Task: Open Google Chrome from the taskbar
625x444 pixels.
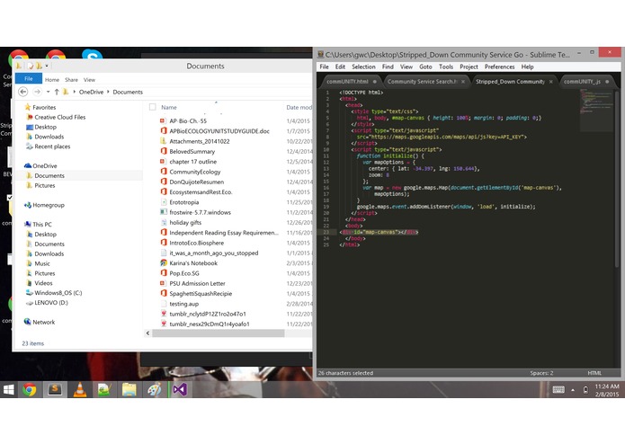Action: [29, 389]
